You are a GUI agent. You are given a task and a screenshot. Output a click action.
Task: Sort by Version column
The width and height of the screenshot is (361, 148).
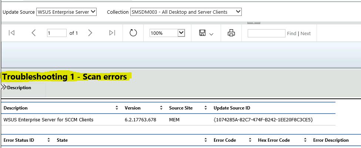pyautogui.click(x=161, y=108)
